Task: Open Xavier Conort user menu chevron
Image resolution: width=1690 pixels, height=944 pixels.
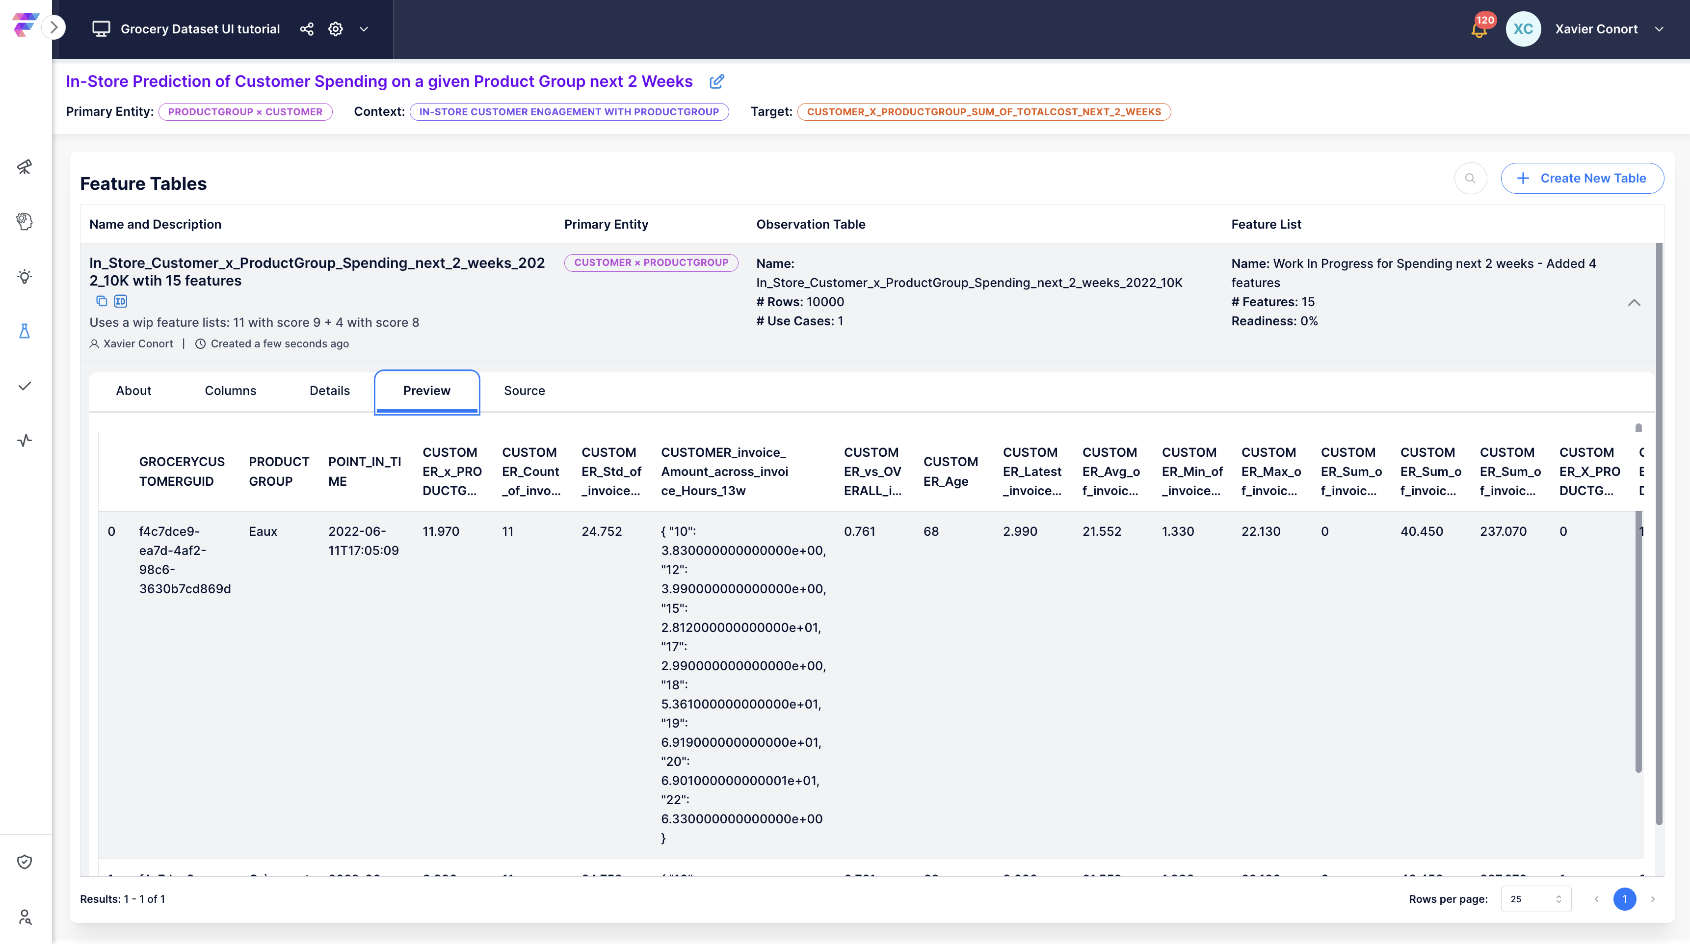Action: pyautogui.click(x=1659, y=29)
